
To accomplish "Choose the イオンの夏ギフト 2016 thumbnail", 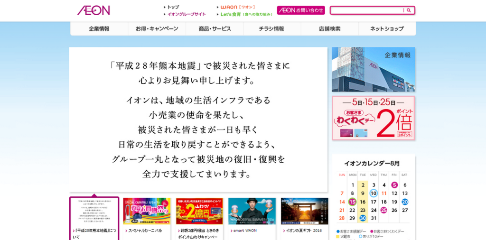I will tap(304, 211).
